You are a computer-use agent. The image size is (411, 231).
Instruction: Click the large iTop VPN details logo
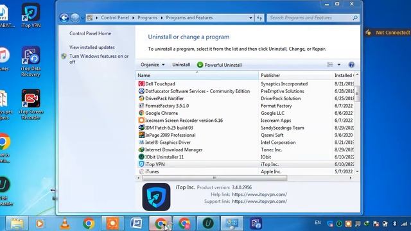pyautogui.click(x=156, y=197)
